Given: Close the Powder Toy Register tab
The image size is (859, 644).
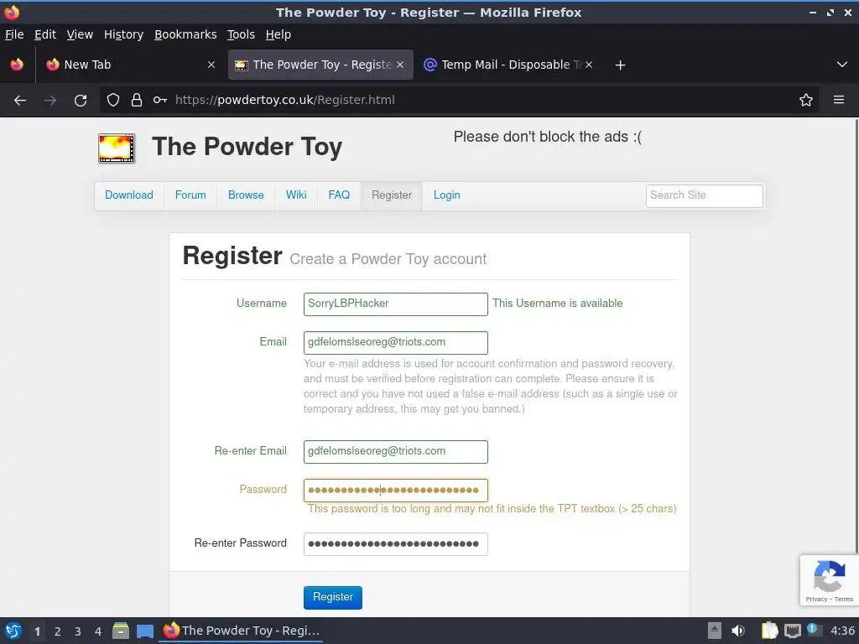Looking at the screenshot, I should coord(400,65).
